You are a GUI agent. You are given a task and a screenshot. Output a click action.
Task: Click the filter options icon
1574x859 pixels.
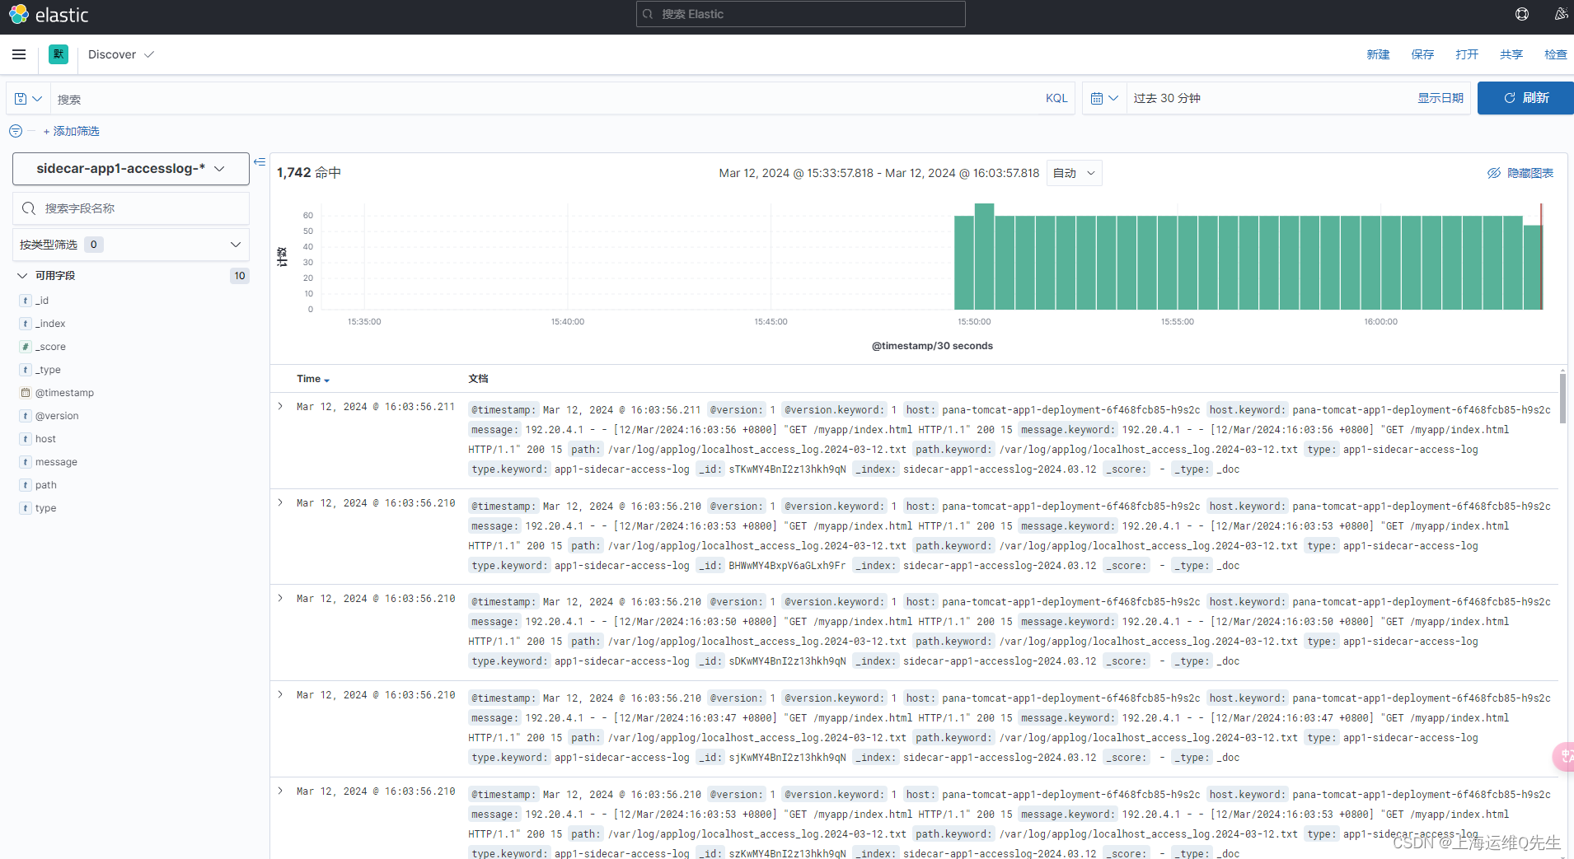tap(16, 131)
